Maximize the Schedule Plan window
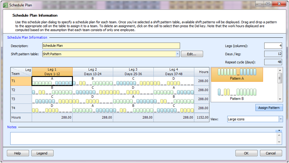The image size is (289, 163). click(268, 4)
